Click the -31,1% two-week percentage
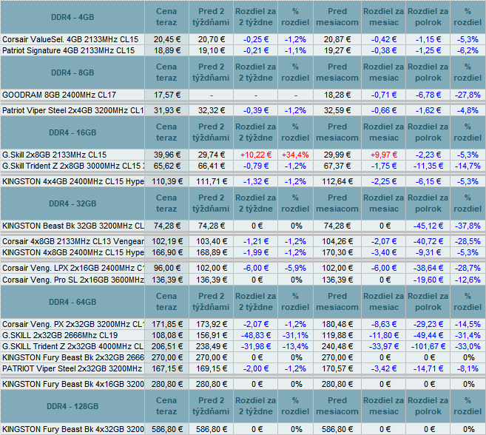 click(x=295, y=335)
